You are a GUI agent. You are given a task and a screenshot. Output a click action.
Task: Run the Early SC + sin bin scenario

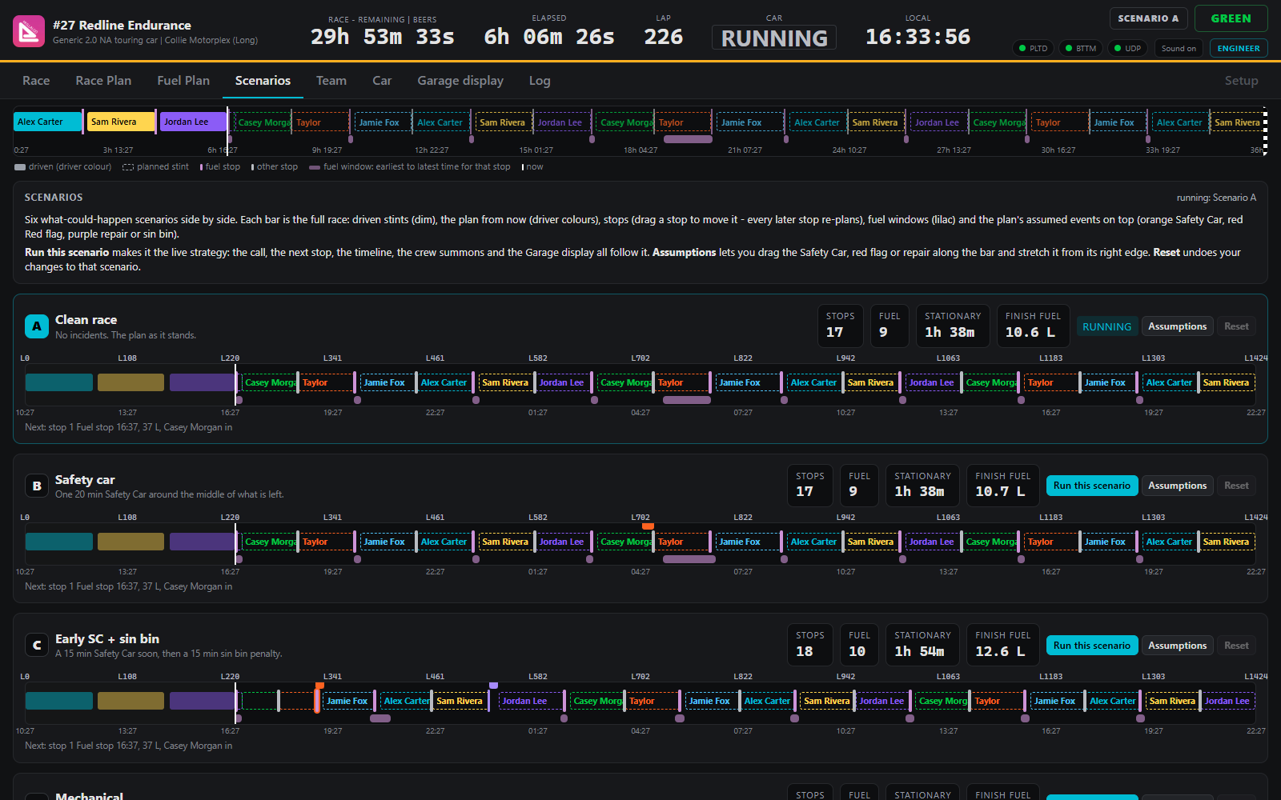pyautogui.click(x=1092, y=646)
